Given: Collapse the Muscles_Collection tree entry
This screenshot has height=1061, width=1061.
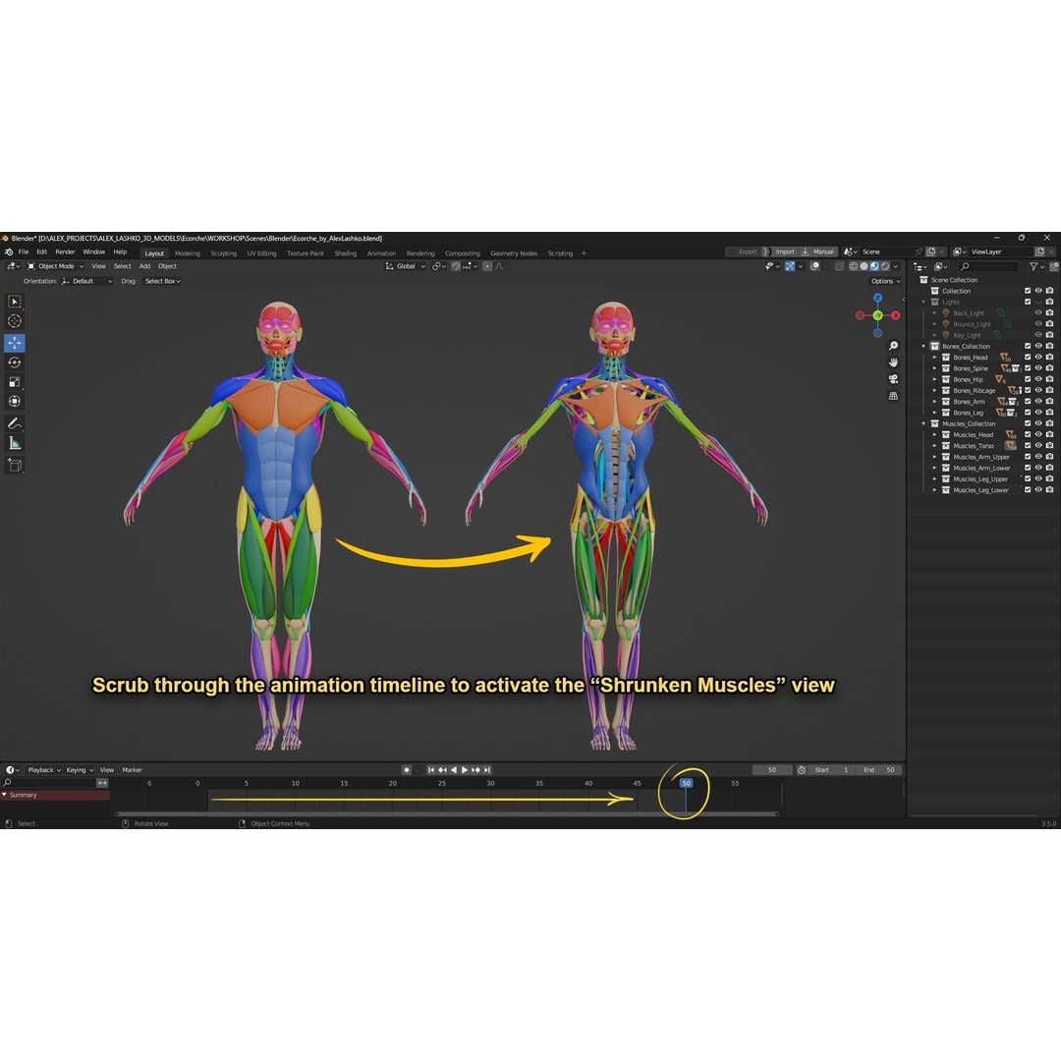Looking at the screenshot, I should pyautogui.click(x=921, y=423).
